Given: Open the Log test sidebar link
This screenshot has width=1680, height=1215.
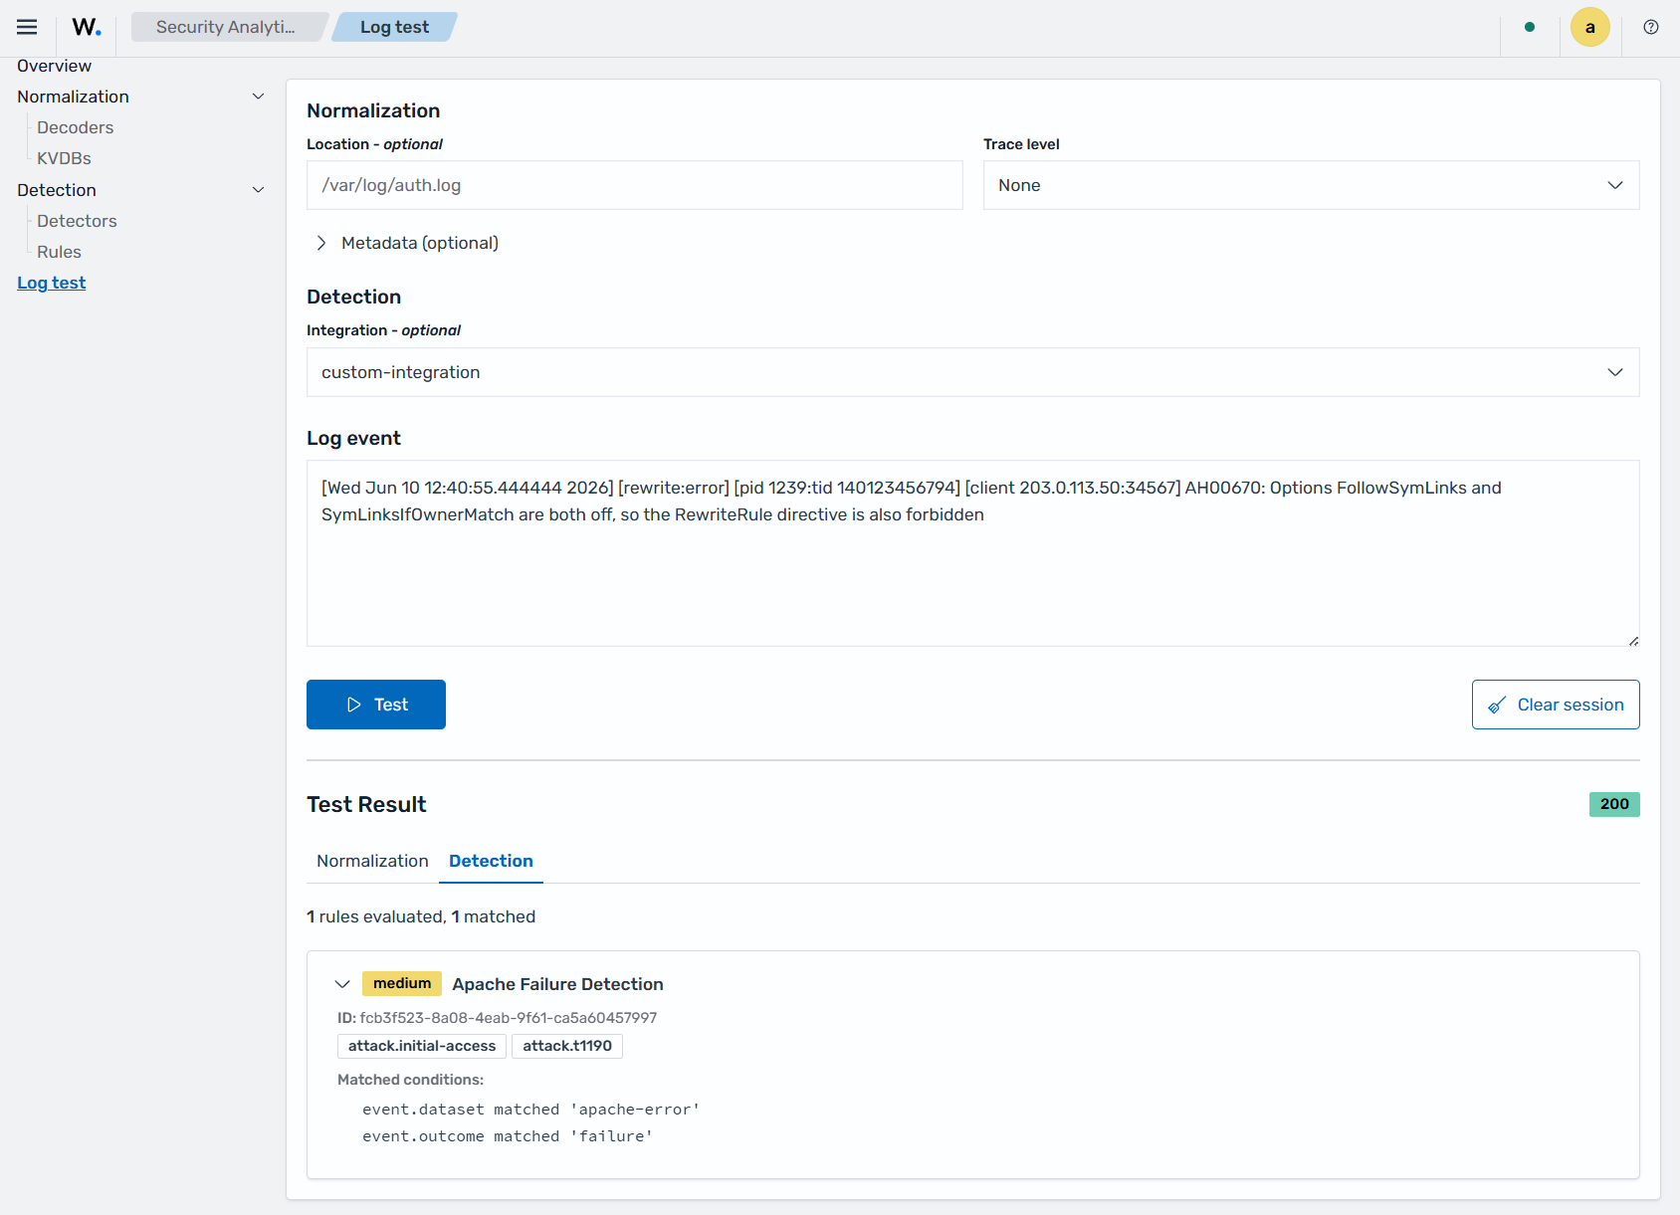Looking at the screenshot, I should click(x=52, y=283).
